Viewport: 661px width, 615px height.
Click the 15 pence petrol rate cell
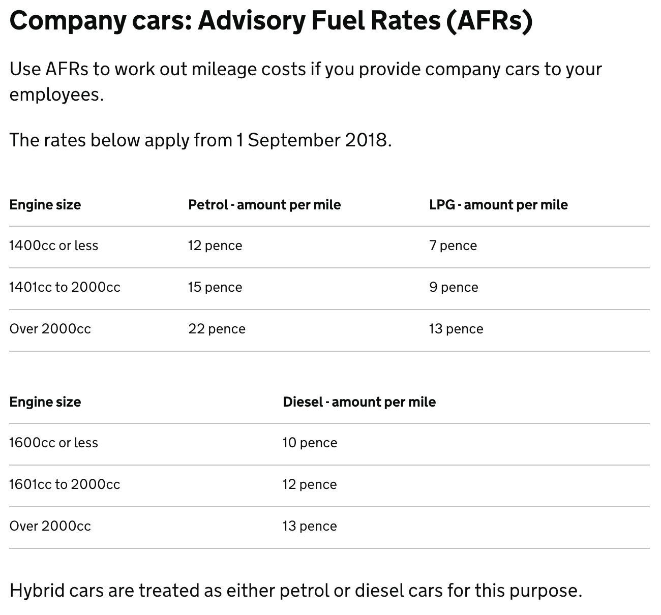tap(215, 287)
